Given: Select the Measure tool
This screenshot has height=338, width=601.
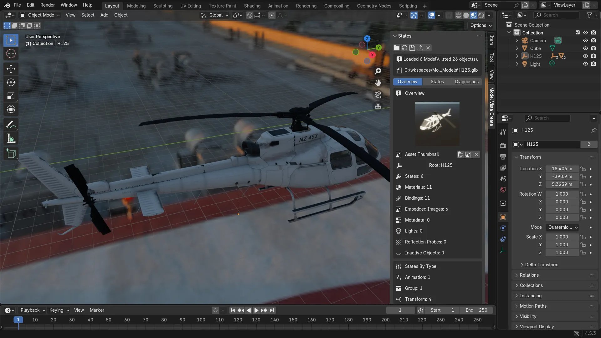Looking at the screenshot, I should [x=11, y=138].
